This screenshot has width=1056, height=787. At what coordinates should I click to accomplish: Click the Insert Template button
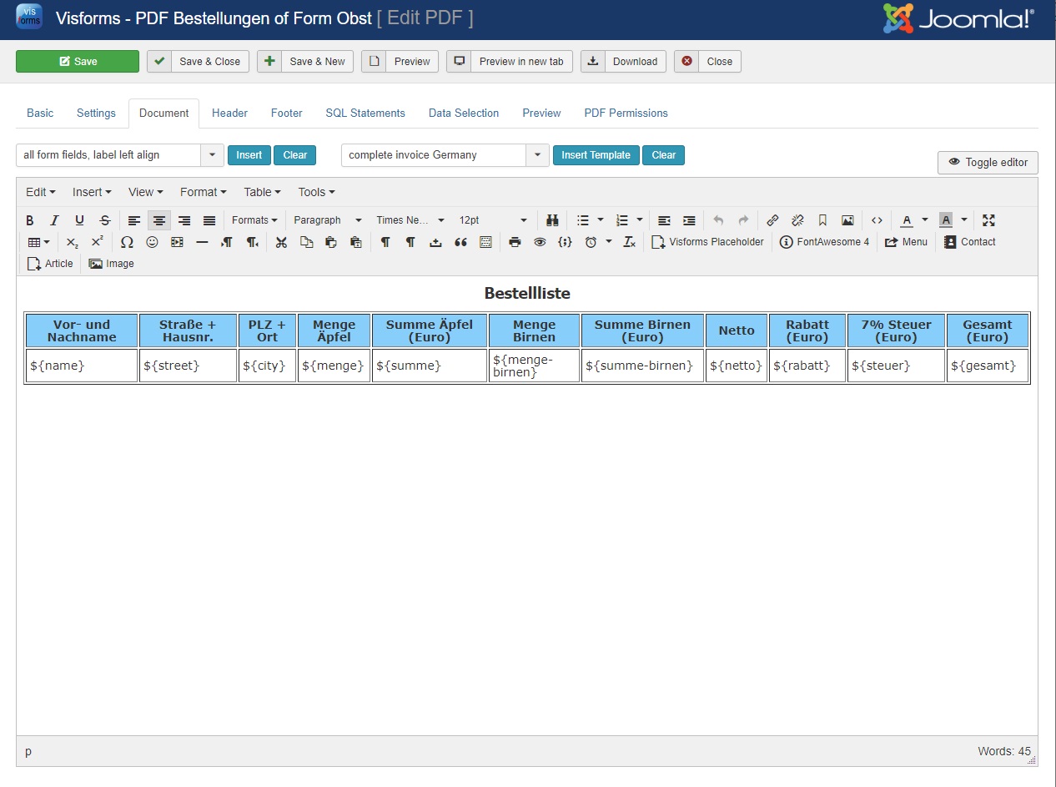596,155
